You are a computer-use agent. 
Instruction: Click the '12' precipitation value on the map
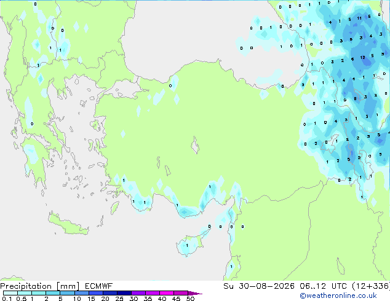coord(363,57)
